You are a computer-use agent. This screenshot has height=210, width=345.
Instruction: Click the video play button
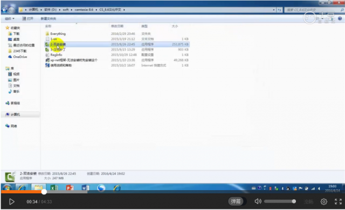[x=12, y=201]
